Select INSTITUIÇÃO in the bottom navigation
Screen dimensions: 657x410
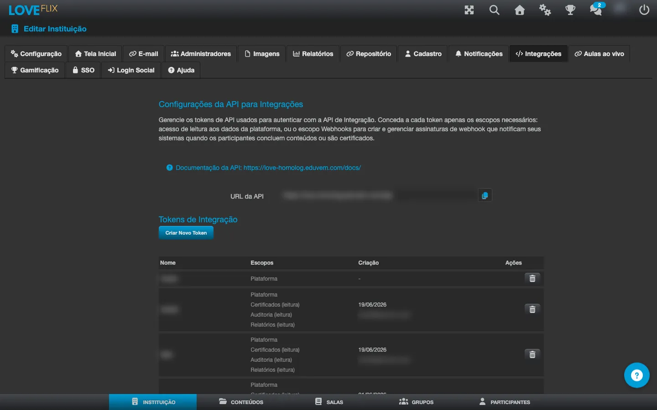coord(153,402)
